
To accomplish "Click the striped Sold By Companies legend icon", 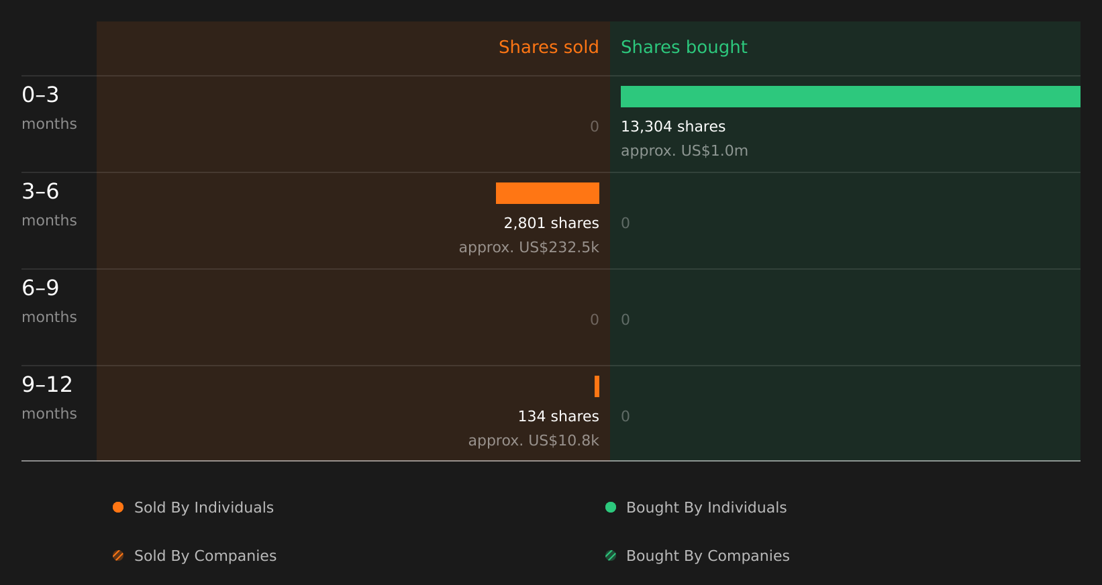I will [118, 555].
